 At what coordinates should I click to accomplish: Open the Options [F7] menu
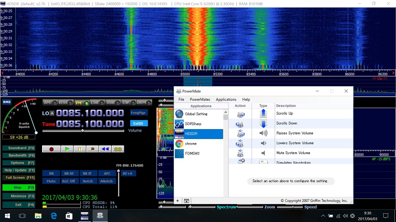pyautogui.click(x=19, y=163)
